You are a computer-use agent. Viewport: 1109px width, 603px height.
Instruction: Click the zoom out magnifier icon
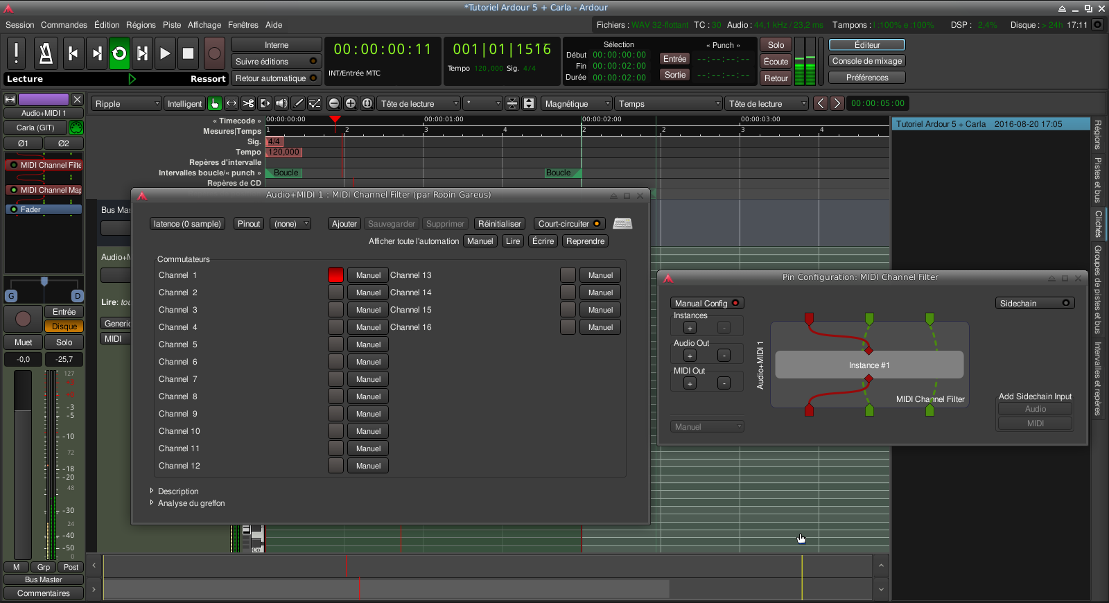[334, 103]
